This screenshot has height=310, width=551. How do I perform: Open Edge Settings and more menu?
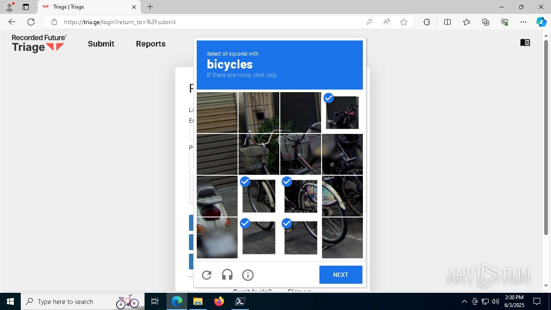click(523, 22)
